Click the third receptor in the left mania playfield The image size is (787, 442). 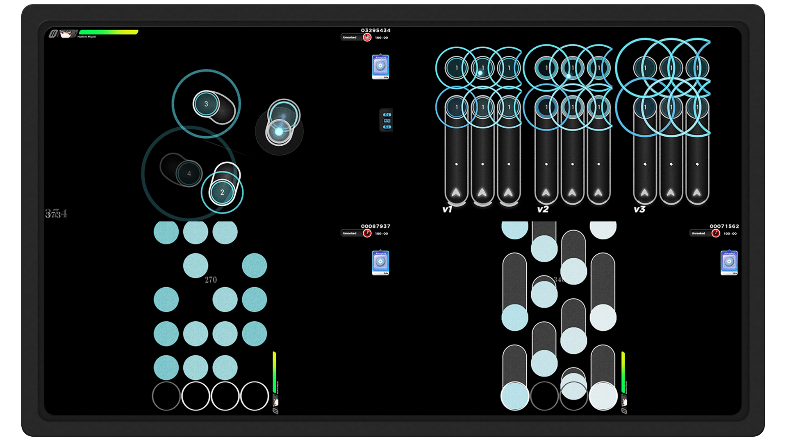[x=225, y=396]
